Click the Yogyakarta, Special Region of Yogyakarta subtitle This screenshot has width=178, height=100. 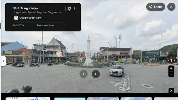coord(37,12)
